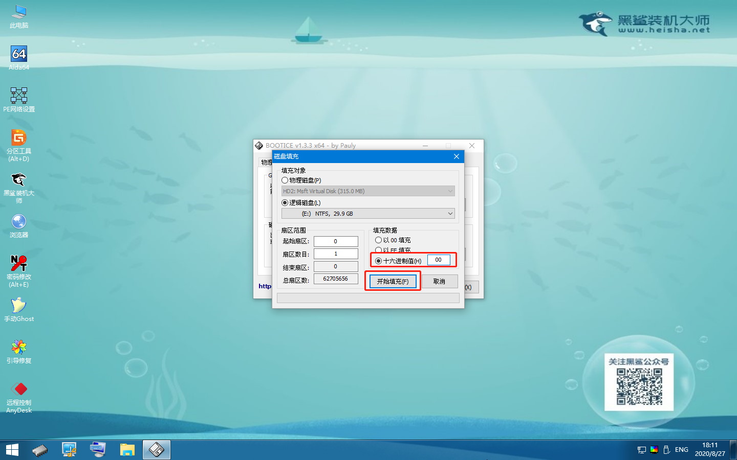
Task: Click the keyboard computer taskbar icon
Action: (x=98, y=450)
